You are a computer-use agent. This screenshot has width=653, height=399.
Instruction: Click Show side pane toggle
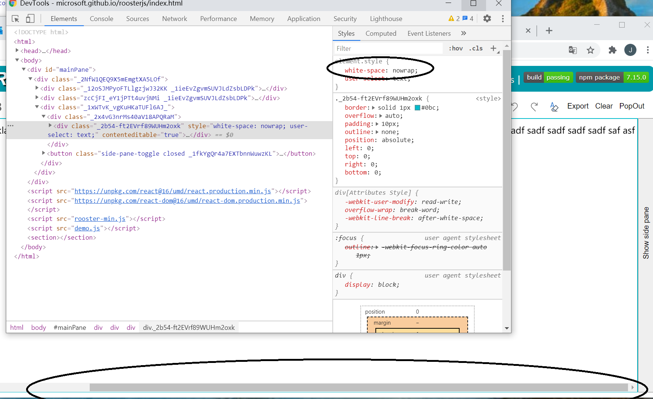pyautogui.click(x=646, y=233)
